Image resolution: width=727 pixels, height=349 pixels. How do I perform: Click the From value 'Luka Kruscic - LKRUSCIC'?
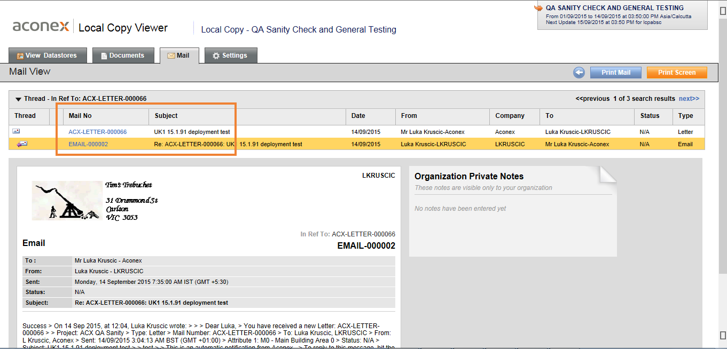[109, 272]
